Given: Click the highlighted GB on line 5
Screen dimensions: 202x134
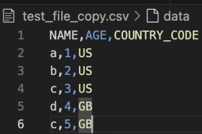Looking at the screenshot, I should (85, 106).
